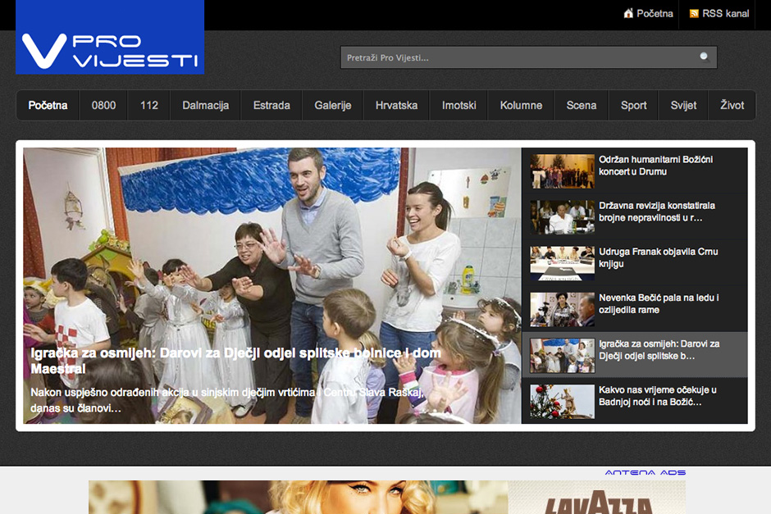
Task: Read the Državna revizija article headline
Action: click(x=656, y=212)
